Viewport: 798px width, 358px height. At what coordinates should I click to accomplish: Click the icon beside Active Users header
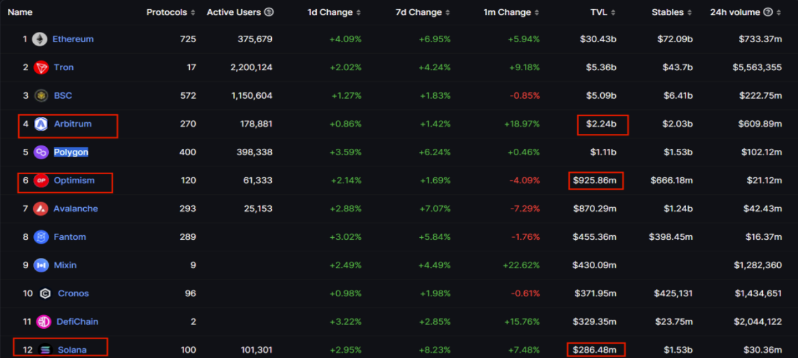(x=269, y=12)
